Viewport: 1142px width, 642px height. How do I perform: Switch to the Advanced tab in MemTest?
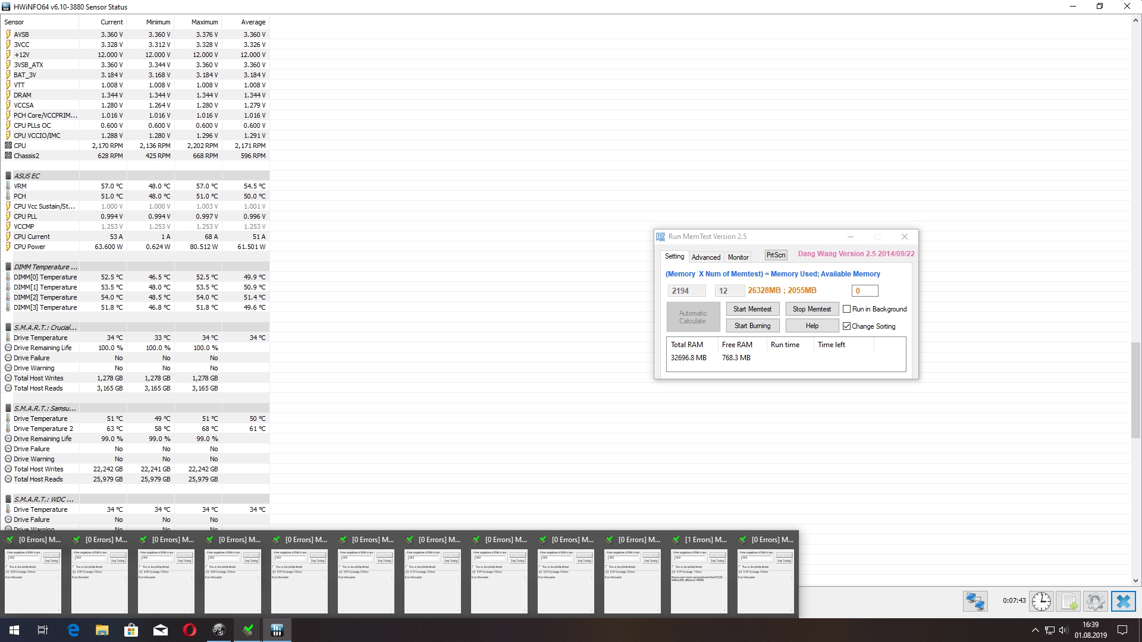click(x=705, y=257)
